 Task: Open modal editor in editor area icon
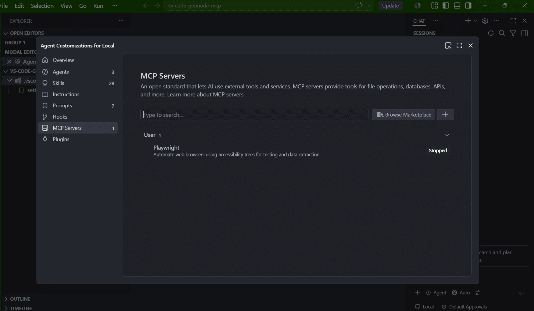pyautogui.click(x=448, y=46)
